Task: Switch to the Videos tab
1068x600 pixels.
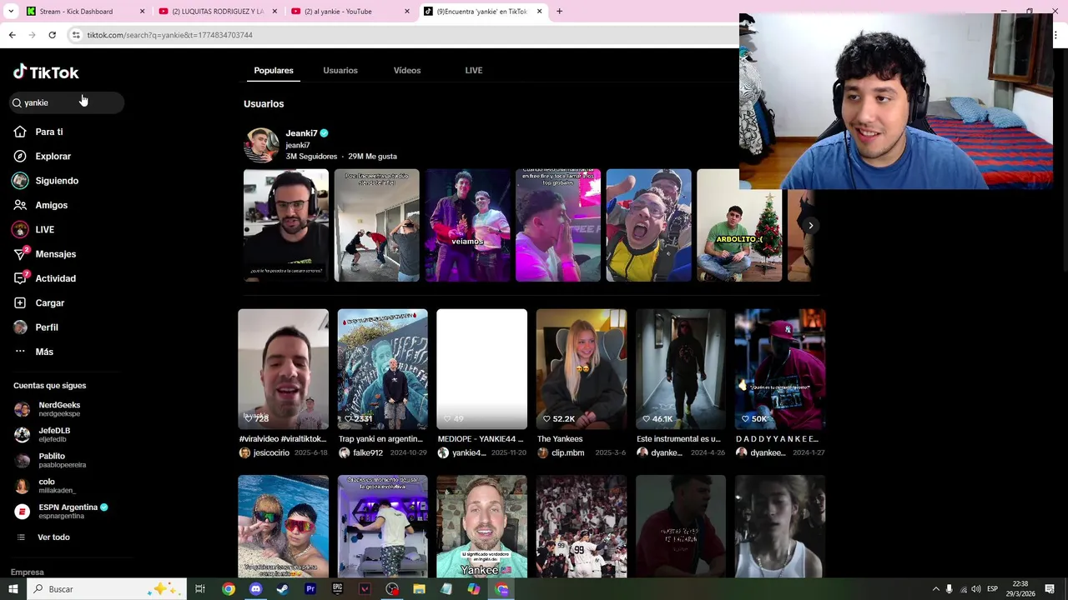Action: pos(407,71)
